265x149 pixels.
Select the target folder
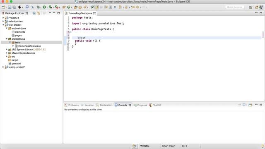click(13, 60)
